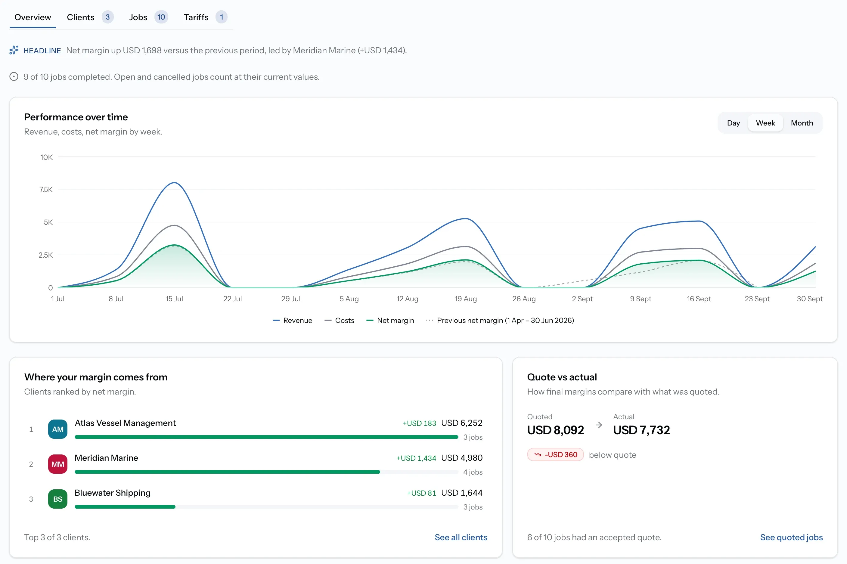The height and width of the screenshot is (564, 847).
Task: Switch chart granularity to Day
Action: pyautogui.click(x=733, y=123)
